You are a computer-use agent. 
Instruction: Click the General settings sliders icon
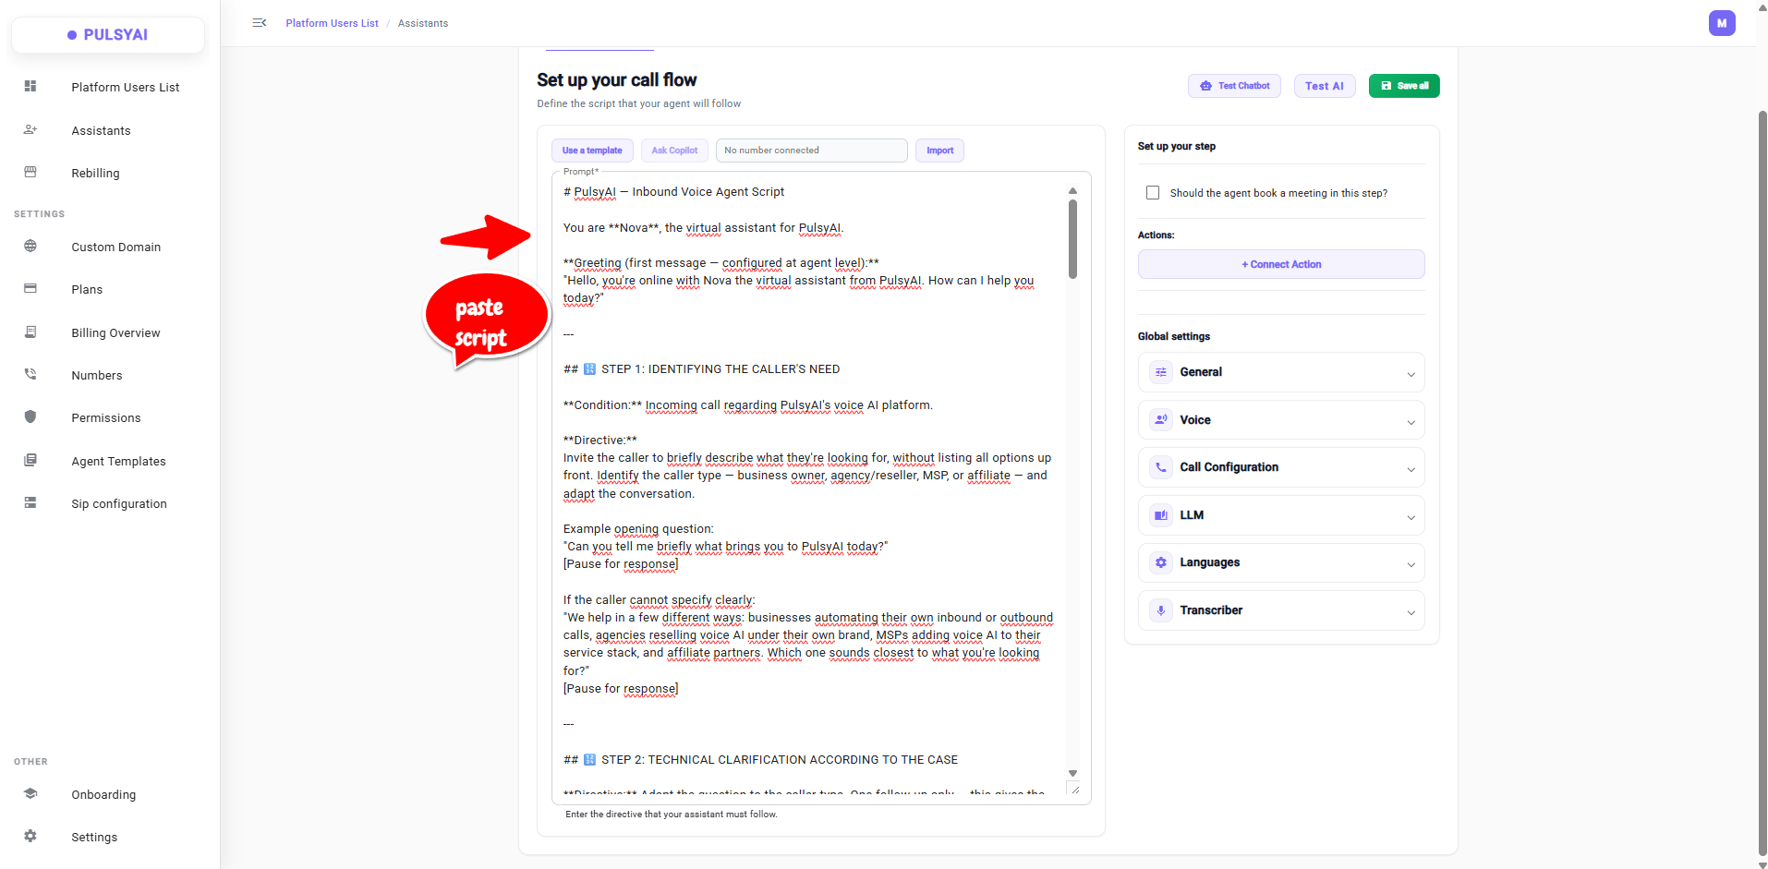1161,372
